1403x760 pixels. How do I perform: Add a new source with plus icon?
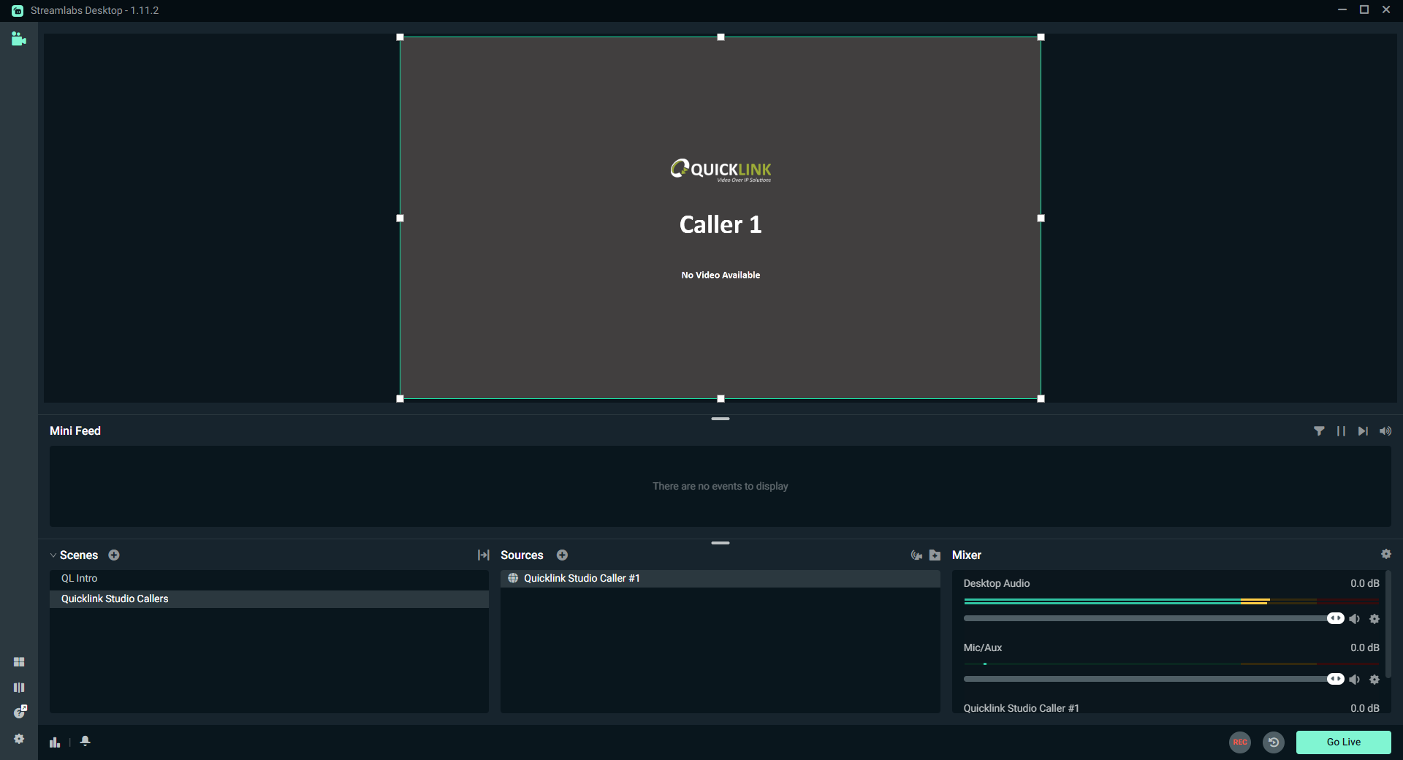[x=562, y=555]
